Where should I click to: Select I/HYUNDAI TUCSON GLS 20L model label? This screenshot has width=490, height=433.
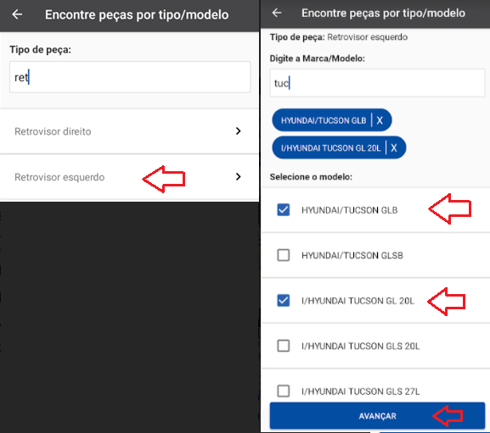[360, 346]
